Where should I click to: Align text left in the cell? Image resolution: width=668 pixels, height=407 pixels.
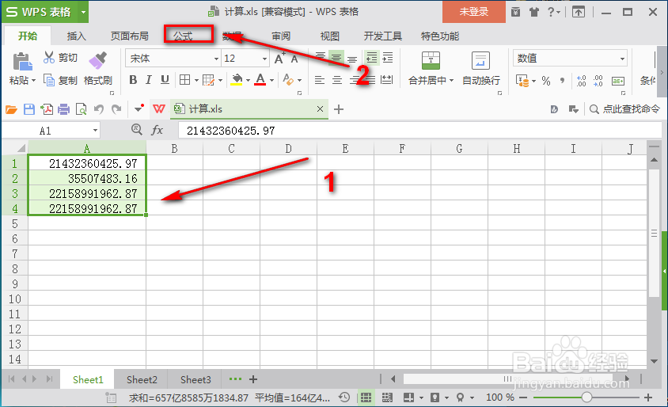(320, 80)
